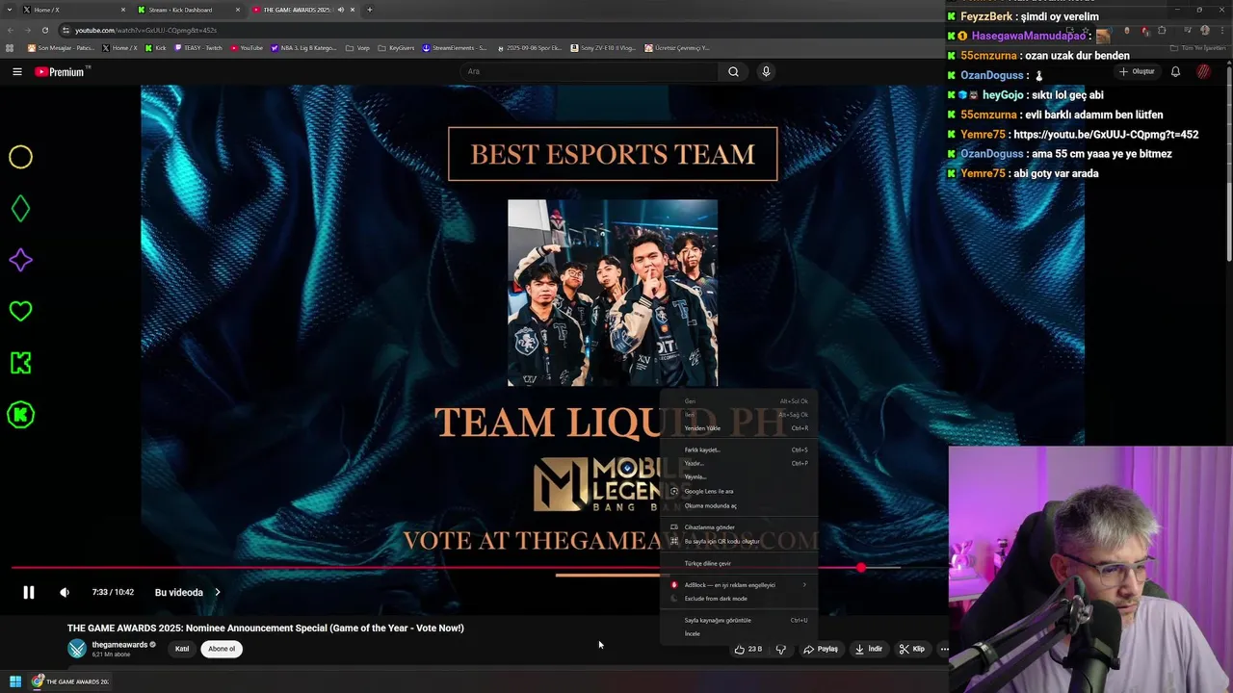Click the 'Paylaş' share button
1233x693 pixels.
click(821, 649)
